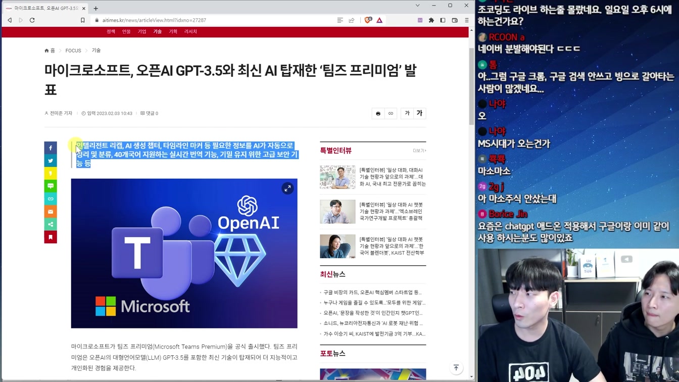Print the article with printer icon
The image size is (679, 382).
point(378,114)
